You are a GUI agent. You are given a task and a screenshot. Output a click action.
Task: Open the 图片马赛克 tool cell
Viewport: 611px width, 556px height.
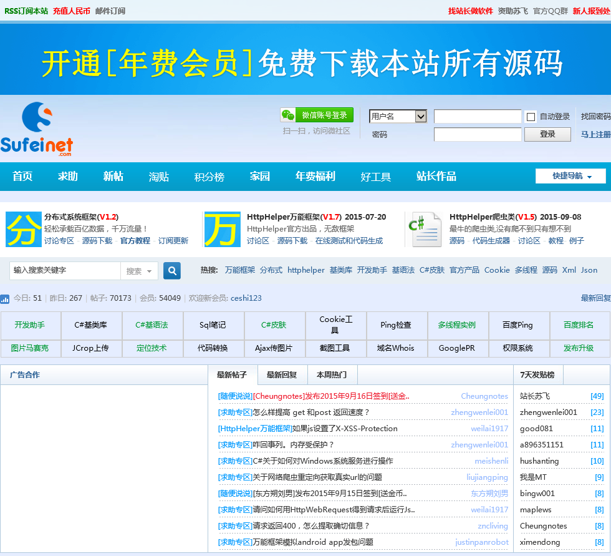[x=30, y=348]
